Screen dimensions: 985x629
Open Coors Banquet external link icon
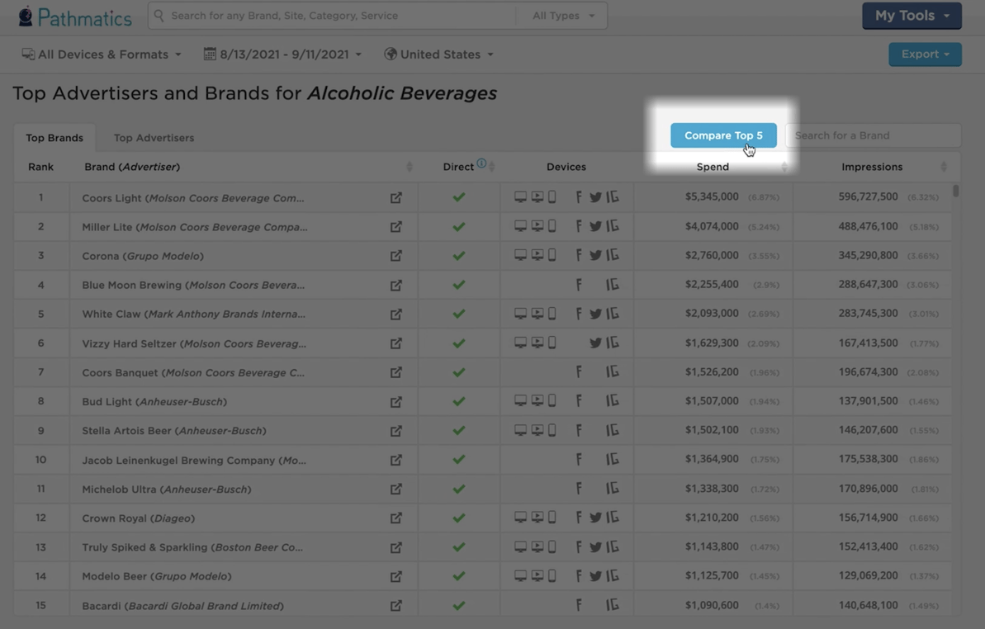point(395,372)
